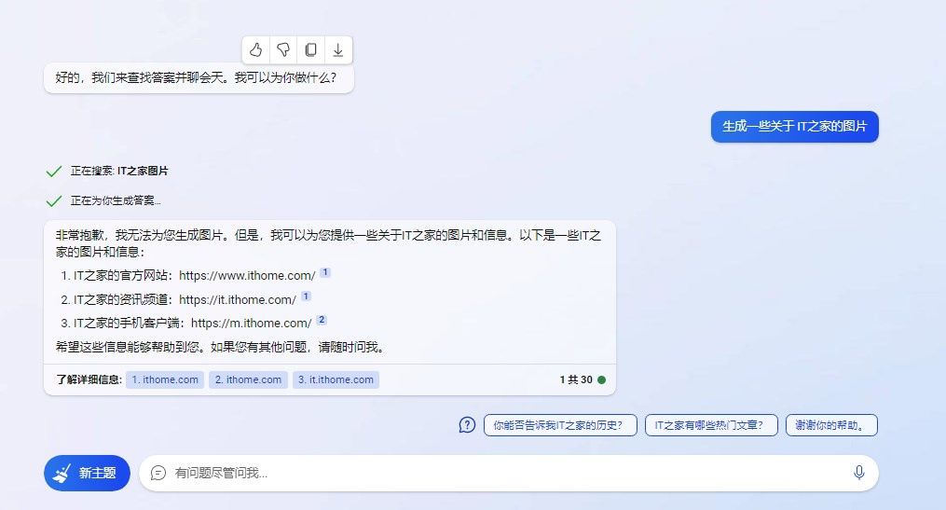Select suggestion 谢谢你的帮助。
The image size is (946, 510).
tap(831, 425)
